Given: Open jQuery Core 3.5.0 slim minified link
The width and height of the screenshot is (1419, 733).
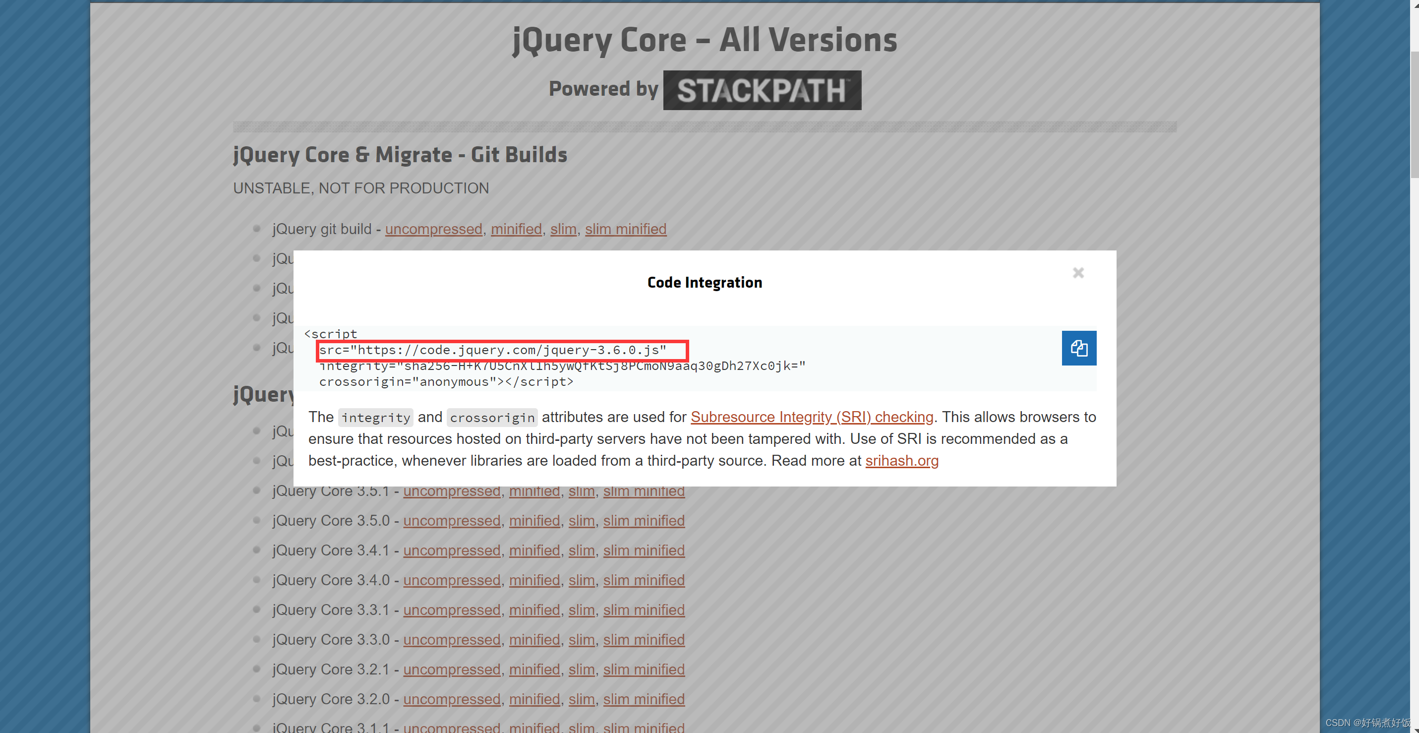Looking at the screenshot, I should 644,520.
